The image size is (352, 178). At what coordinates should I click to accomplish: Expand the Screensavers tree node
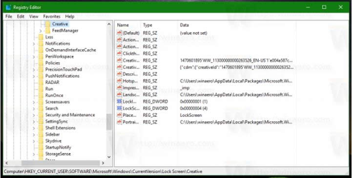click(34, 102)
